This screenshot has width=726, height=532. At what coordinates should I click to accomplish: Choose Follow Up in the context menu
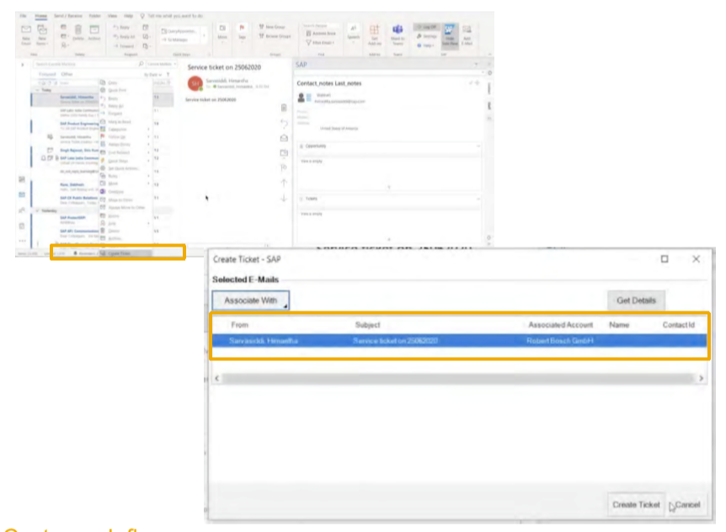pyautogui.click(x=124, y=137)
